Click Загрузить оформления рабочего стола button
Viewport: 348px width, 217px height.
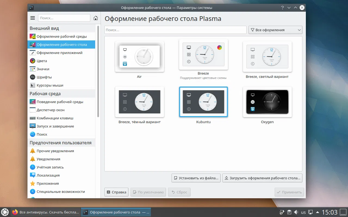(262, 178)
